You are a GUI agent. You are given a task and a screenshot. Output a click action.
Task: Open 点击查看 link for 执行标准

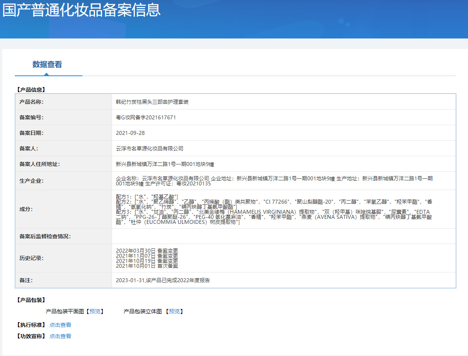pyautogui.click(x=60, y=325)
